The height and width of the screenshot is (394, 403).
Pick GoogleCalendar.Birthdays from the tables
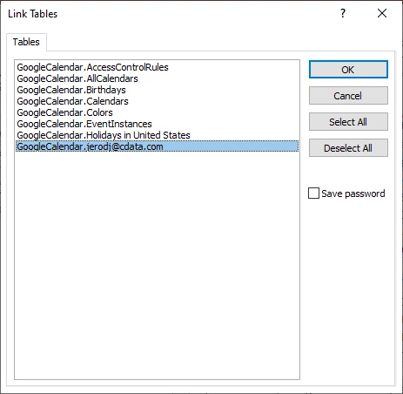pyautogui.click(x=157, y=90)
